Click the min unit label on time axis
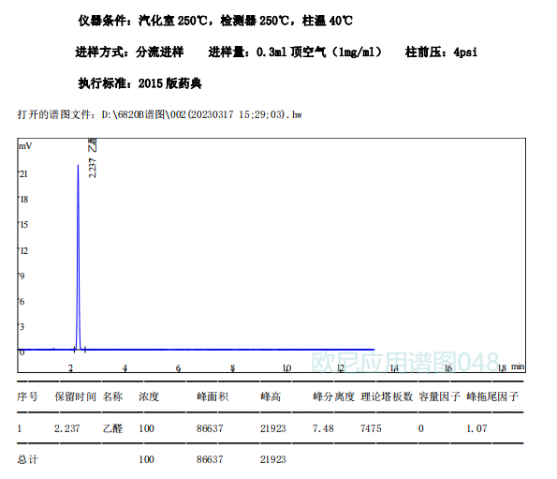This screenshot has height=479, width=557. [518, 367]
